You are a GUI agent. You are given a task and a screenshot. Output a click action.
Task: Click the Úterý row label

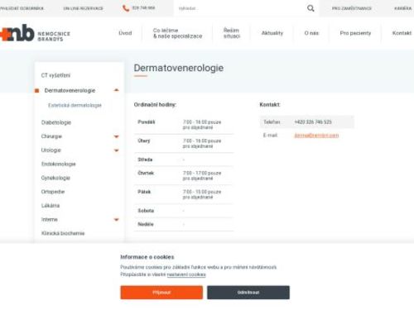coord(144,141)
